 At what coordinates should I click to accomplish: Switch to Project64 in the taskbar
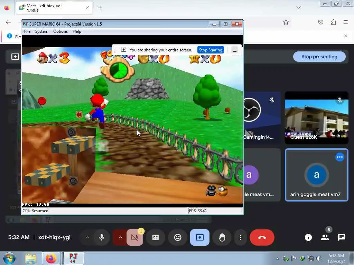(73, 258)
